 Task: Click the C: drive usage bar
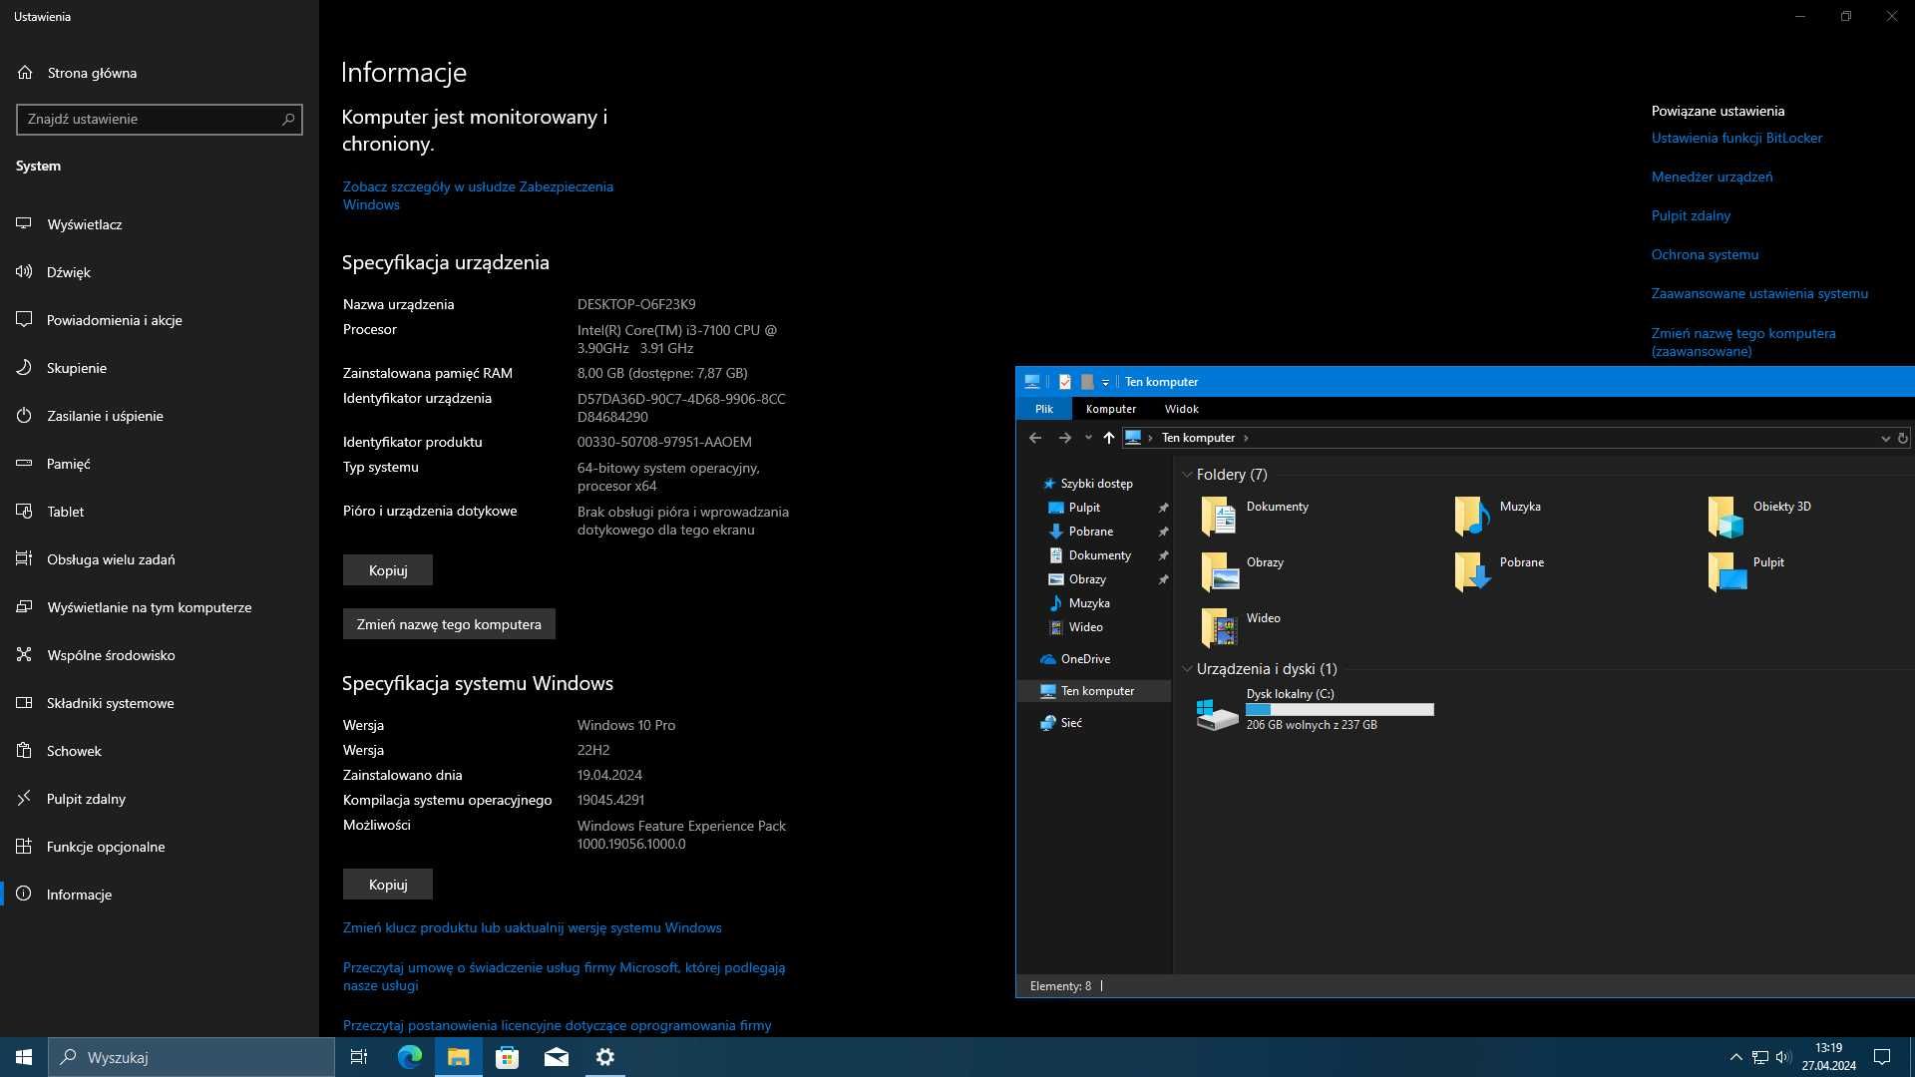[1340, 710]
